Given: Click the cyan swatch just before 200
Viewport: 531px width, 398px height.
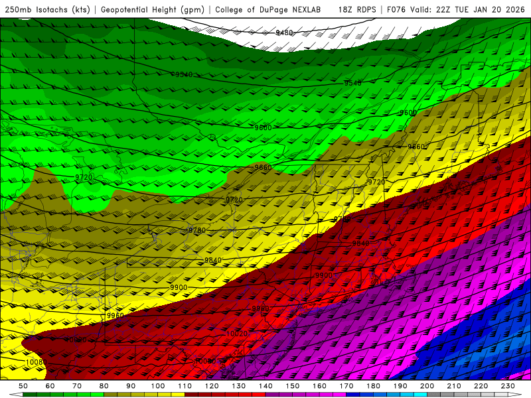Looking at the screenshot, I should point(420,394).
